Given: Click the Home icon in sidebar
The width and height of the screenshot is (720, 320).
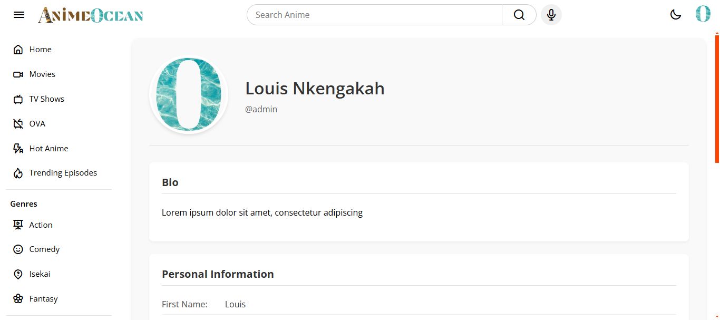Looking at the screenshot, I should (x=18, y=50).
